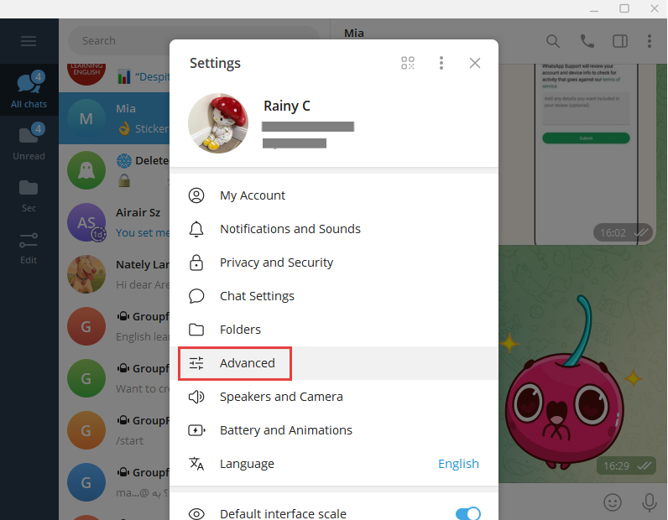This screenshot has height=520, width=668.
Task: Start a voice call with Mia
Action: 587,41
